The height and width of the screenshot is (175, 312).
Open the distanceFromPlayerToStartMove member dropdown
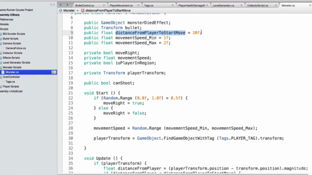tap(108, 11)
